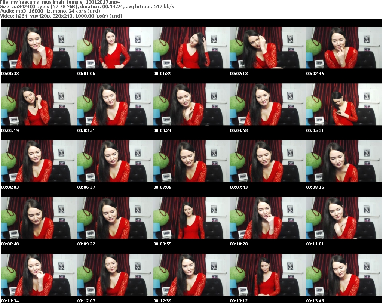The image size is (383, 303).
Task: Select the thumbnail frame at 00:08:48
Action: (39, 218)
